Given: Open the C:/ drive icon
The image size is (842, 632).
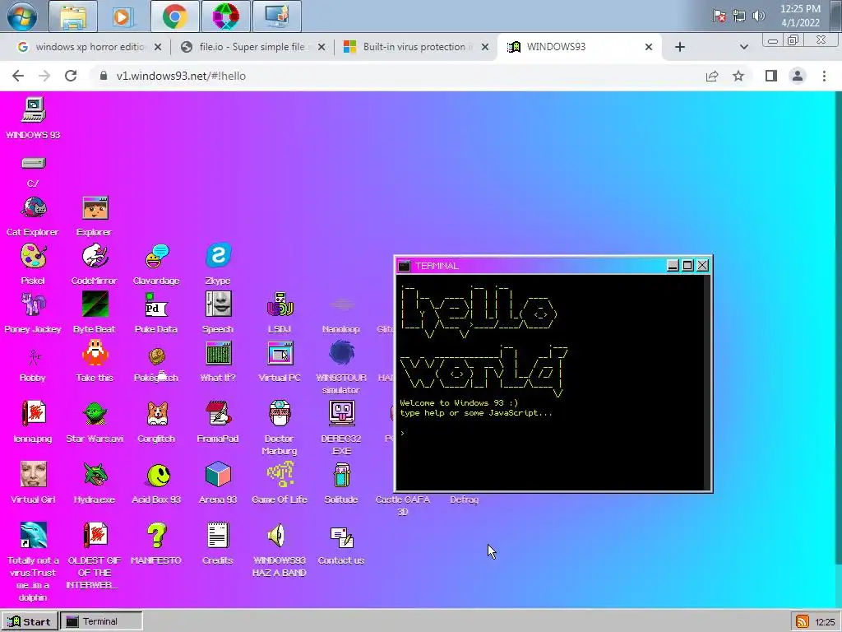Looking at the screenshot, I should point(33,164).
